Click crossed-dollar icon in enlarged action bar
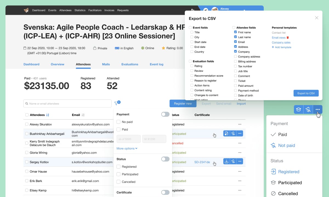 coord(308,109)
